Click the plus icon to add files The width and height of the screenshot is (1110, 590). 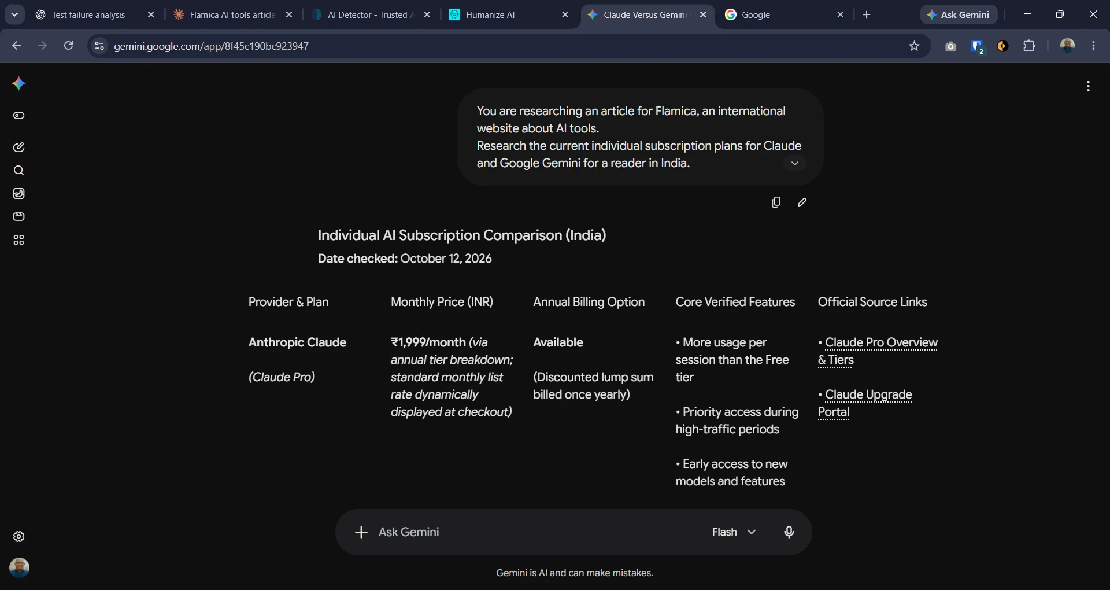[x=361, y=532]
